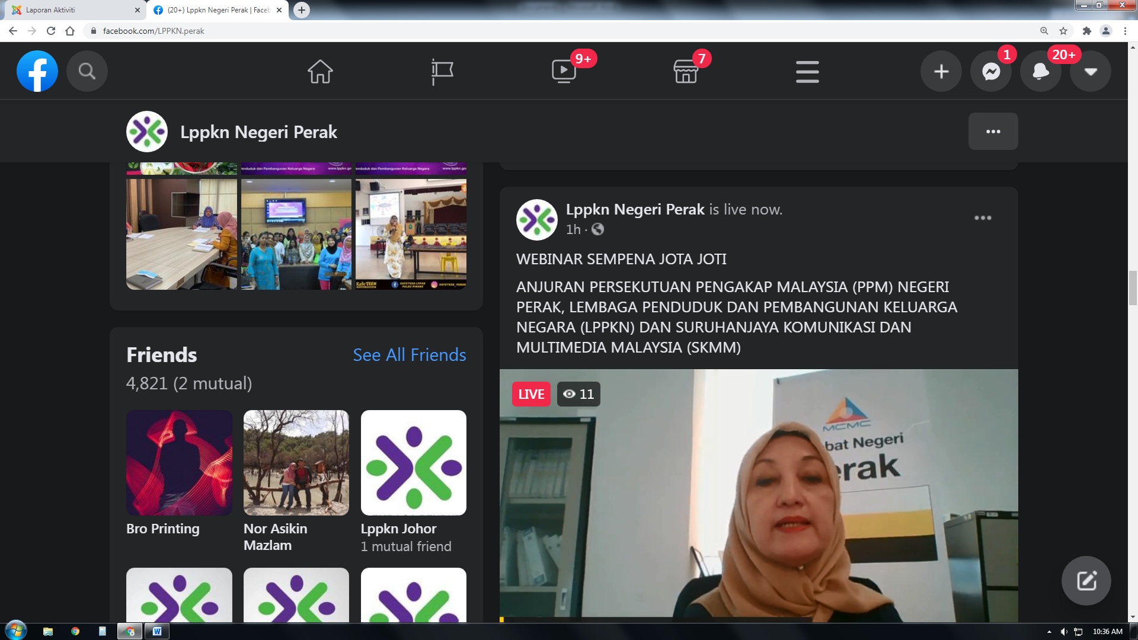Click the Bro Printing friend thumbnail
Viewport: 1138px width, 640px height.
179,463
